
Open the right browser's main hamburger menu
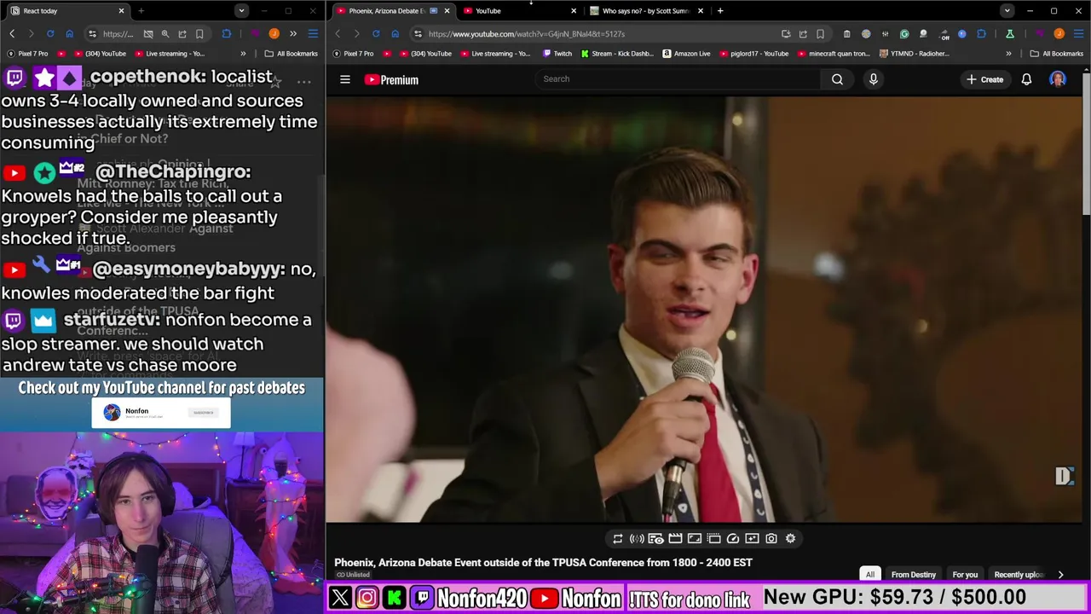click(x=1078, y=34)
